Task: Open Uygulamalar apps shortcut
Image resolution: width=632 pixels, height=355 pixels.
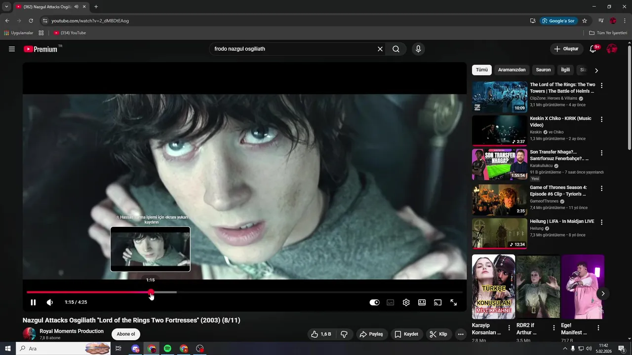Action: click(18, 33)
